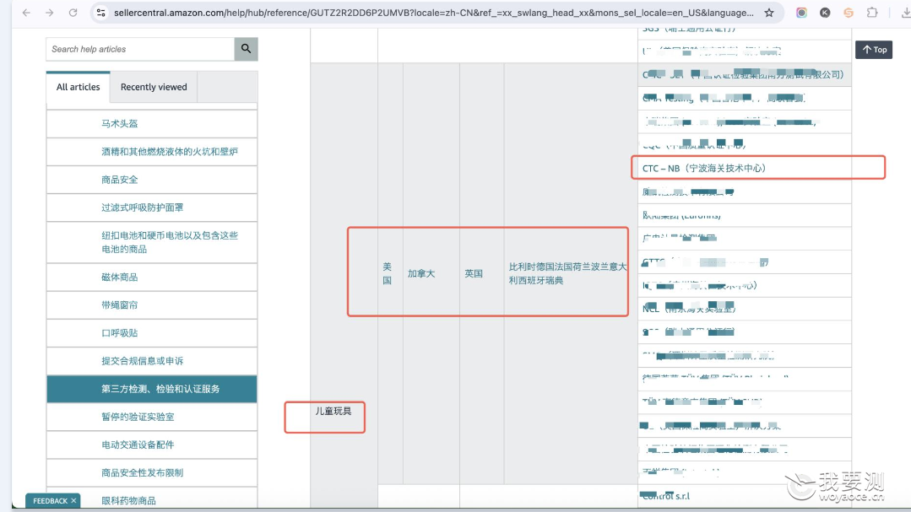The image size is (911, 512).
Task: Open the browser extensions puzzle icon
Action: click(x=872, y=12)
